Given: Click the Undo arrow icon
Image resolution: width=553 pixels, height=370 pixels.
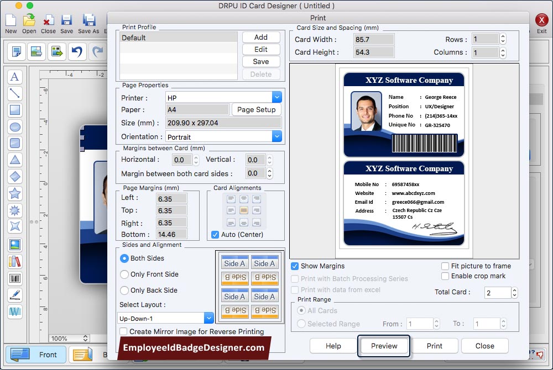Looking at the screenshot, I should (77, 51).
